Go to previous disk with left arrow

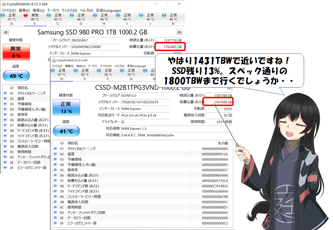[x=6, y=32]
